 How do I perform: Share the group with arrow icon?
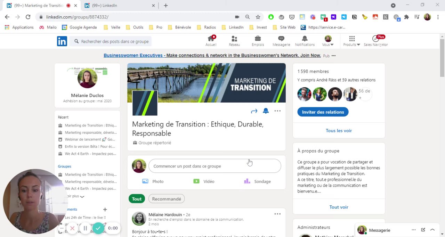coord(254,111)
